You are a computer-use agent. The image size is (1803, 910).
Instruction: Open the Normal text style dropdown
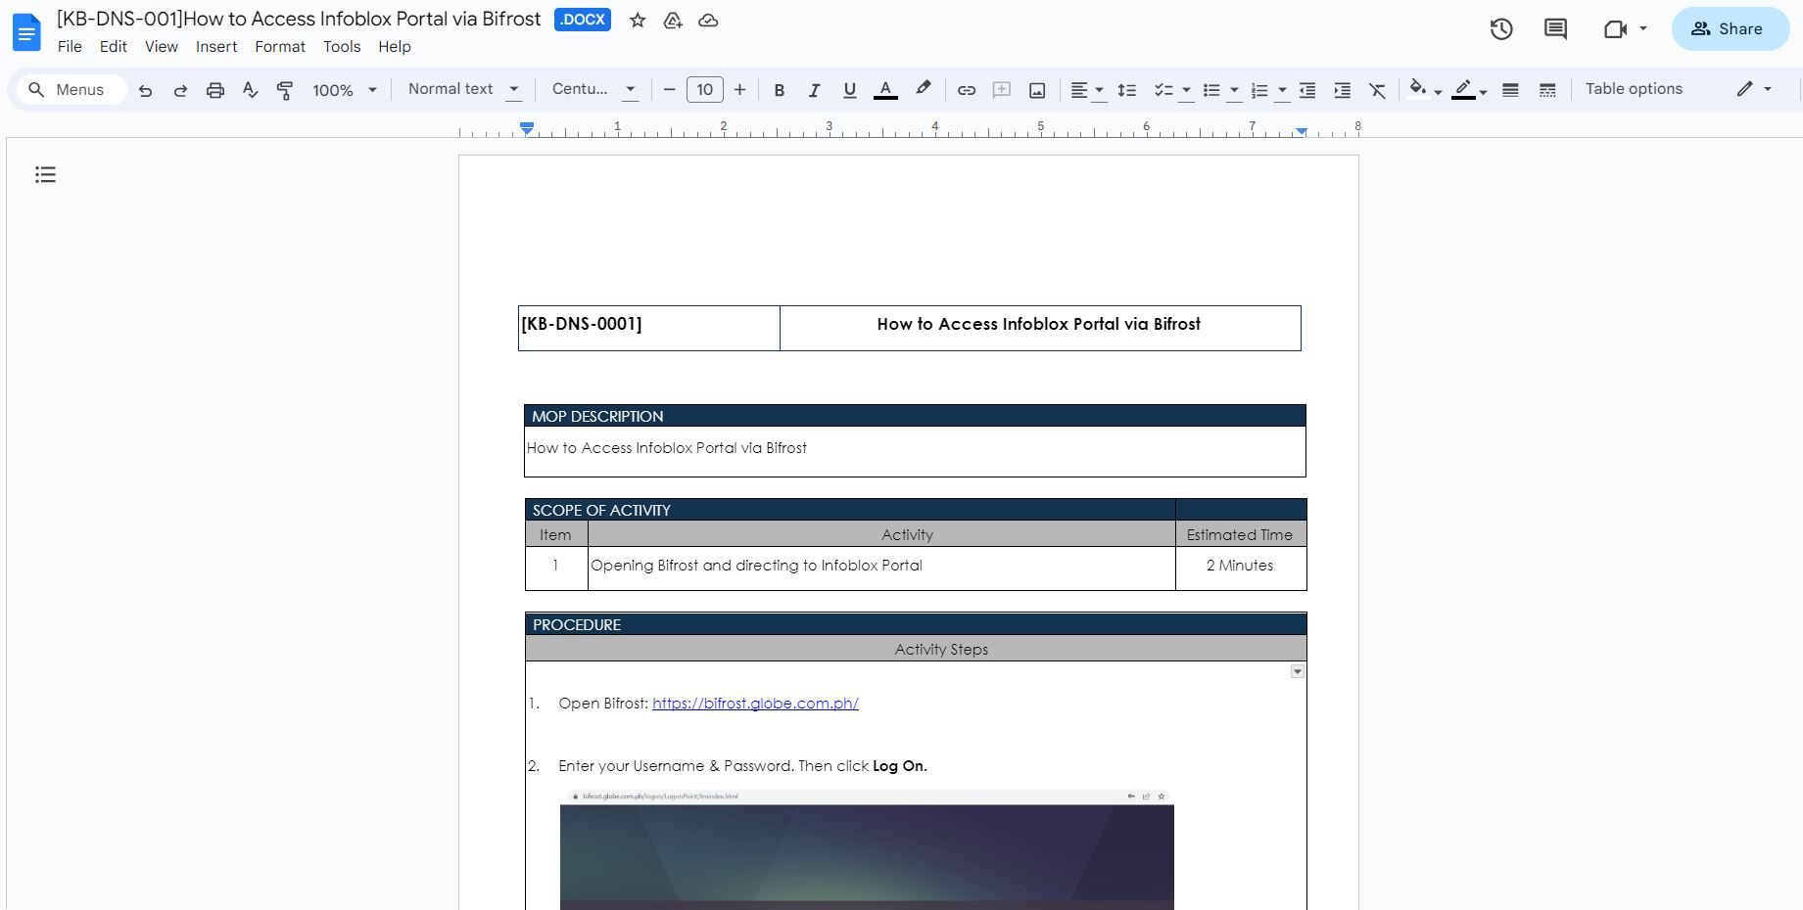(x=463, y=89)
